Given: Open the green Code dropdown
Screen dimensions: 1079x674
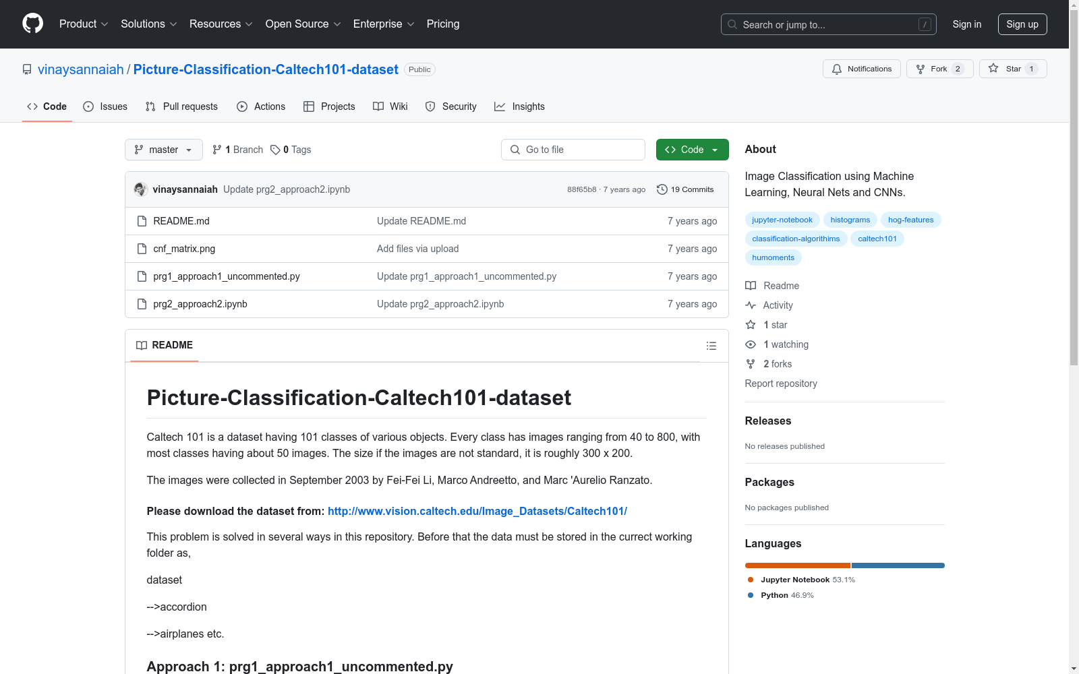Looking at the screenshot, I should (x=692, y=150).
